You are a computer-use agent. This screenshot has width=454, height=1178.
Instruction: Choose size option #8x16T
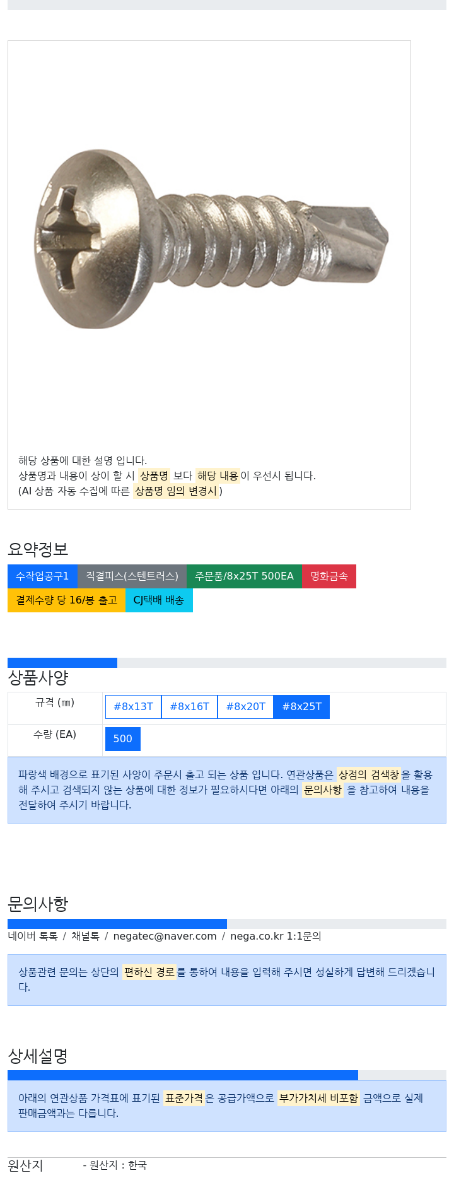point(189,707)
